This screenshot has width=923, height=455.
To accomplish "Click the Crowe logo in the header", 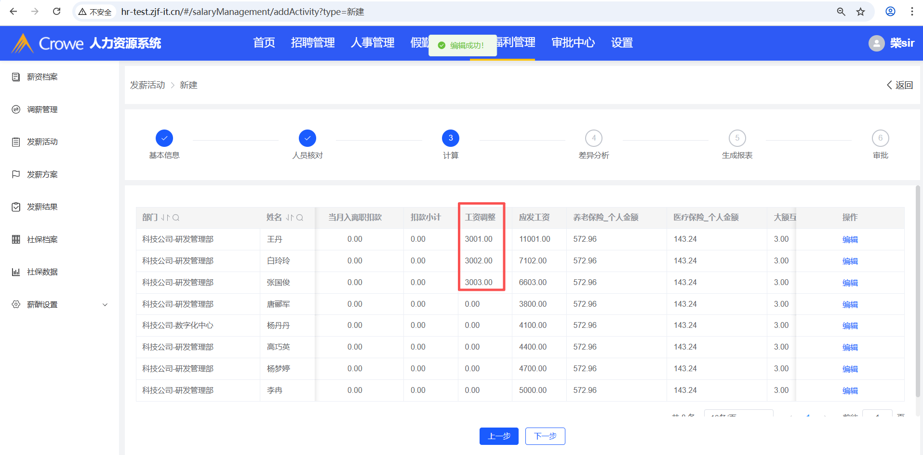I will [48, 43].
